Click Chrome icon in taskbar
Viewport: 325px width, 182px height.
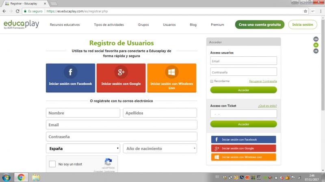point(21,178)
